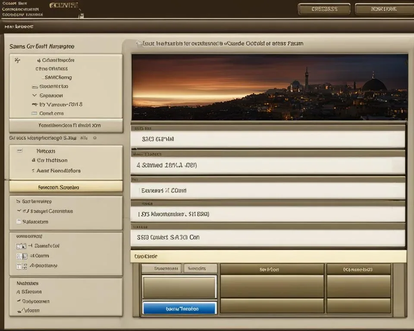Expand the Sreanoon chevron in the sidebar
The image size is (414, 331).
(x=34, y=95)
